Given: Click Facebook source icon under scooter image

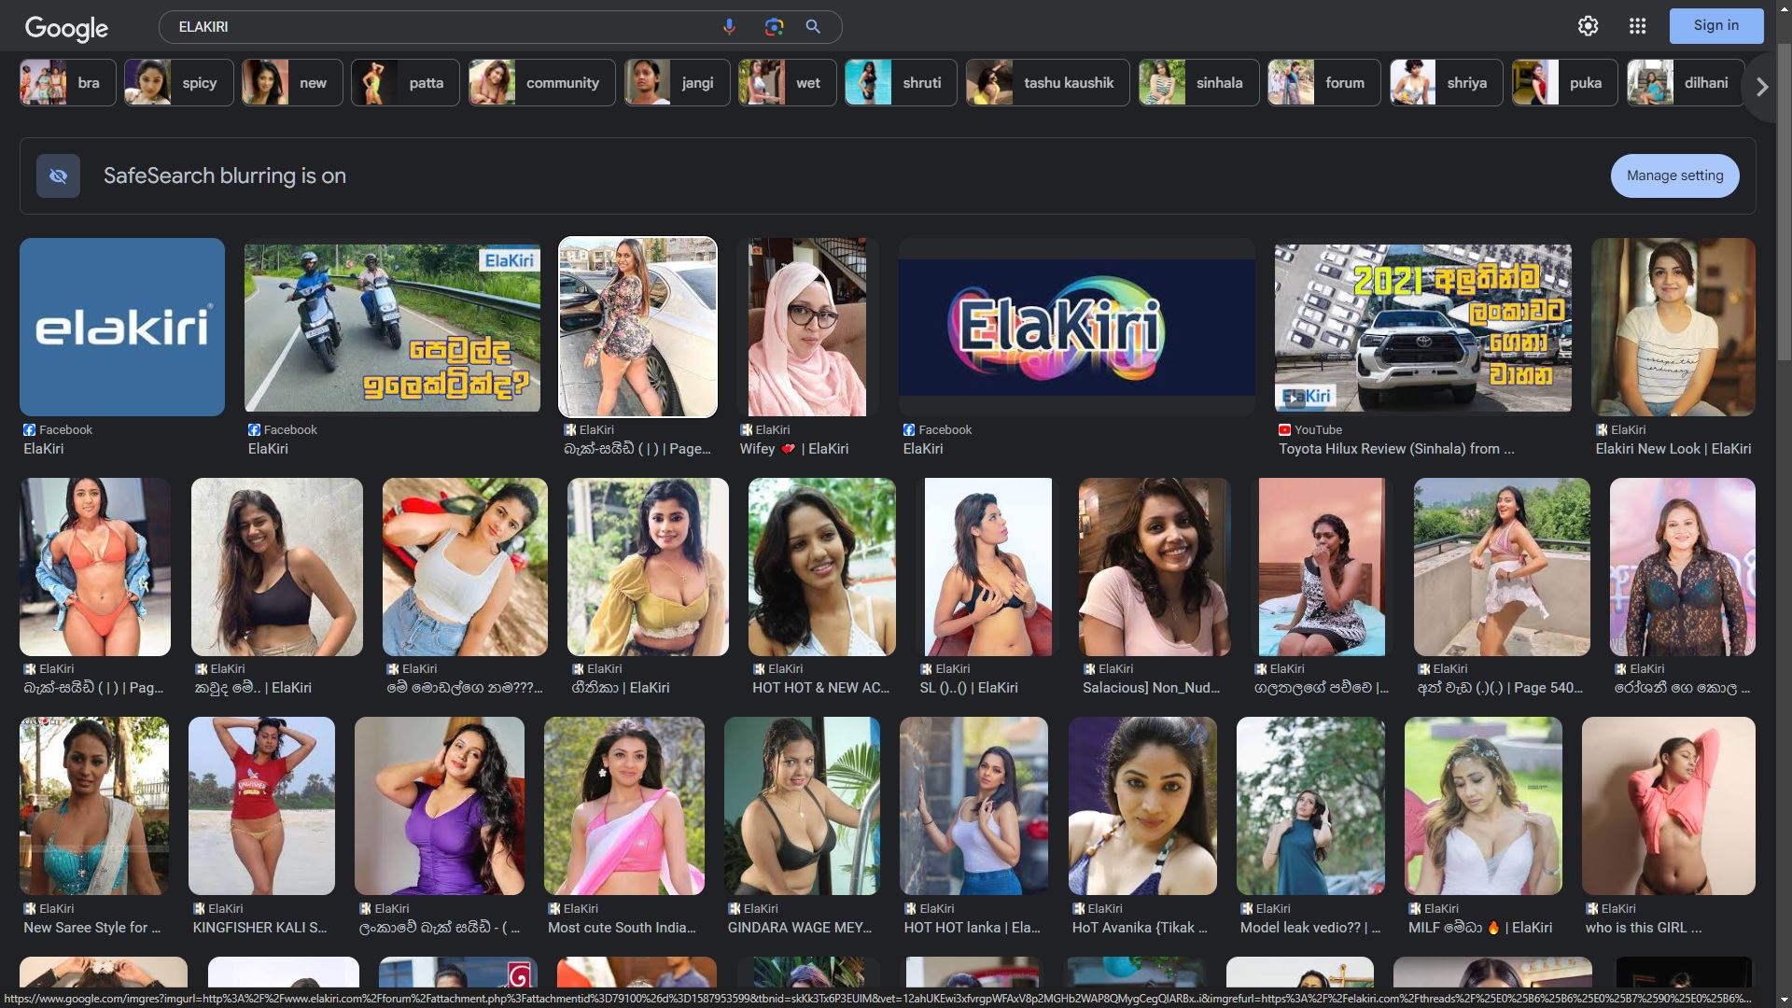Looking at the screenshot, I should pos(254,430).
